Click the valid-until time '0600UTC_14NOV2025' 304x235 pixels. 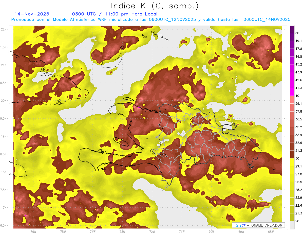[267, 20]
